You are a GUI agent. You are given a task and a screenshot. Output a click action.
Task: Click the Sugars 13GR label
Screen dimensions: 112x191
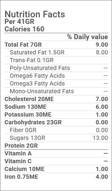[x=27, y=138]
